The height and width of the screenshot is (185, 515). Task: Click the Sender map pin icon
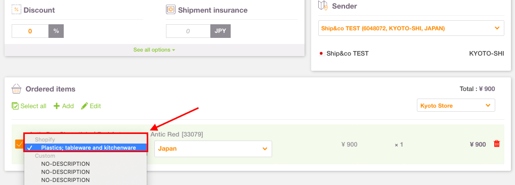coord(323,5)
